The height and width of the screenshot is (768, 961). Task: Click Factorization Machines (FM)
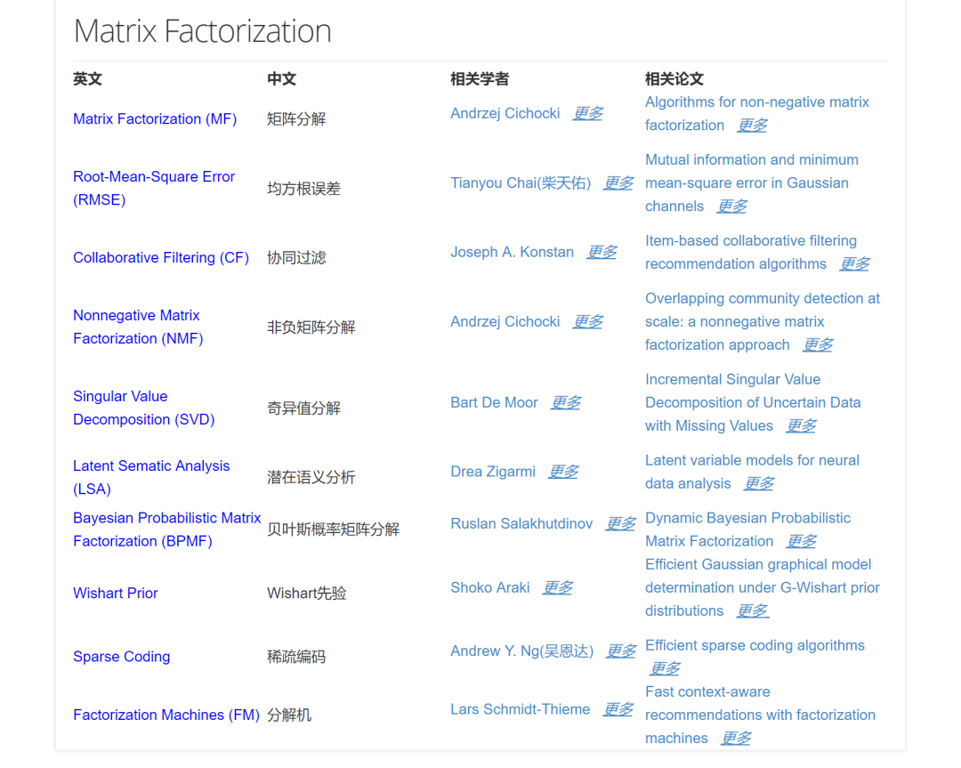(x=166, y=715)
